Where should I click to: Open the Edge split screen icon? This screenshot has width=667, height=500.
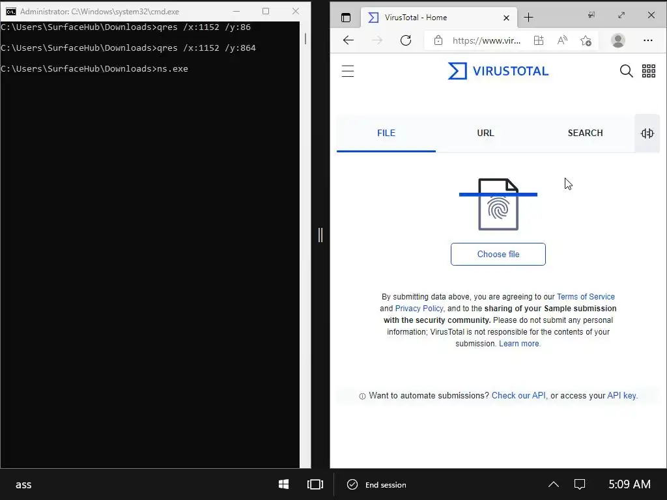click(539, 40)
